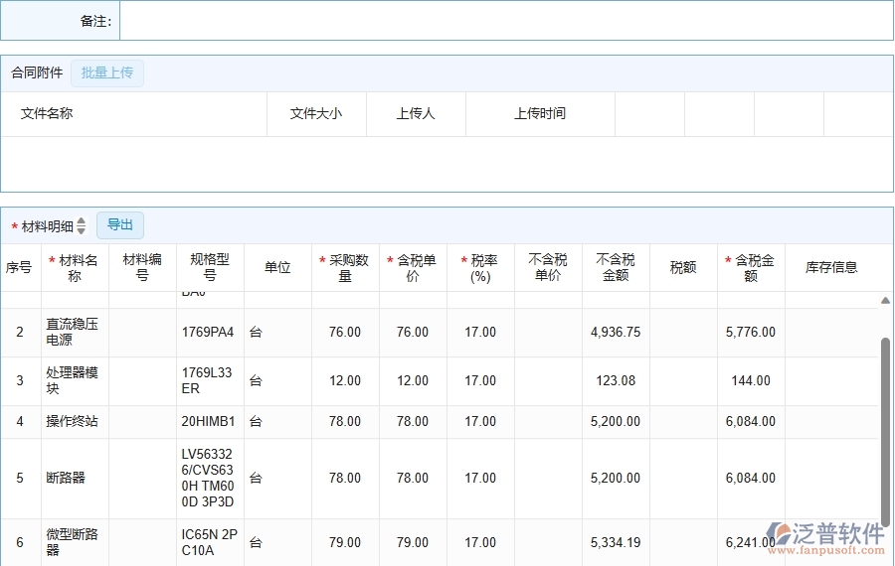The image size is (895, 566).
Task: Select the 断路器 row spec model cell
Action: click(210, 478)
